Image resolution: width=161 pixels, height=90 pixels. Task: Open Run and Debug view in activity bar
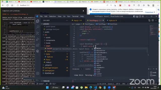coord(38,39)
